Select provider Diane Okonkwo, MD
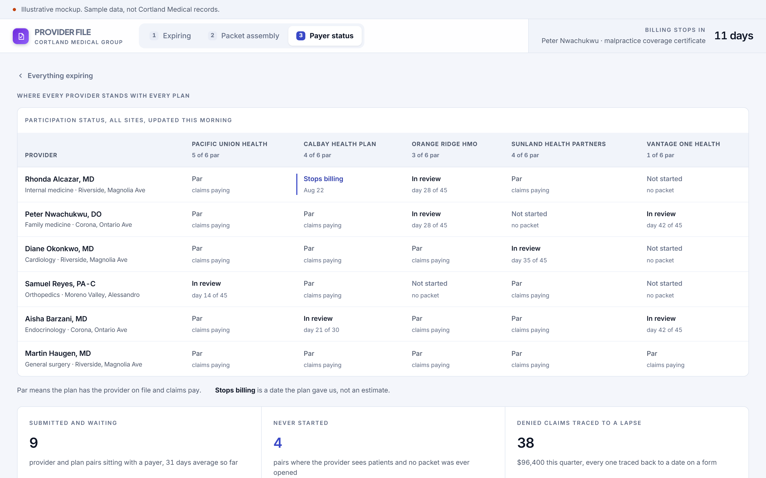 [59, 249]
